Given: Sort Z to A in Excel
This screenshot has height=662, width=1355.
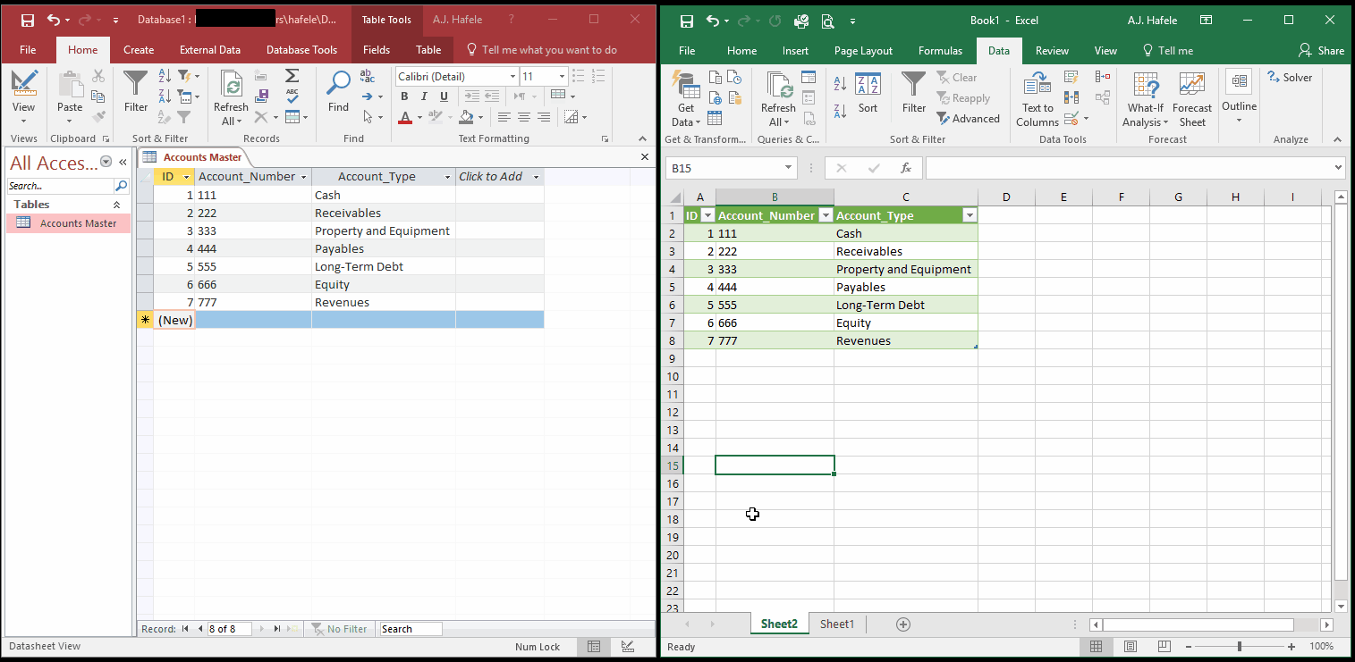Looking at the screenshot, I should coord(840,111).
